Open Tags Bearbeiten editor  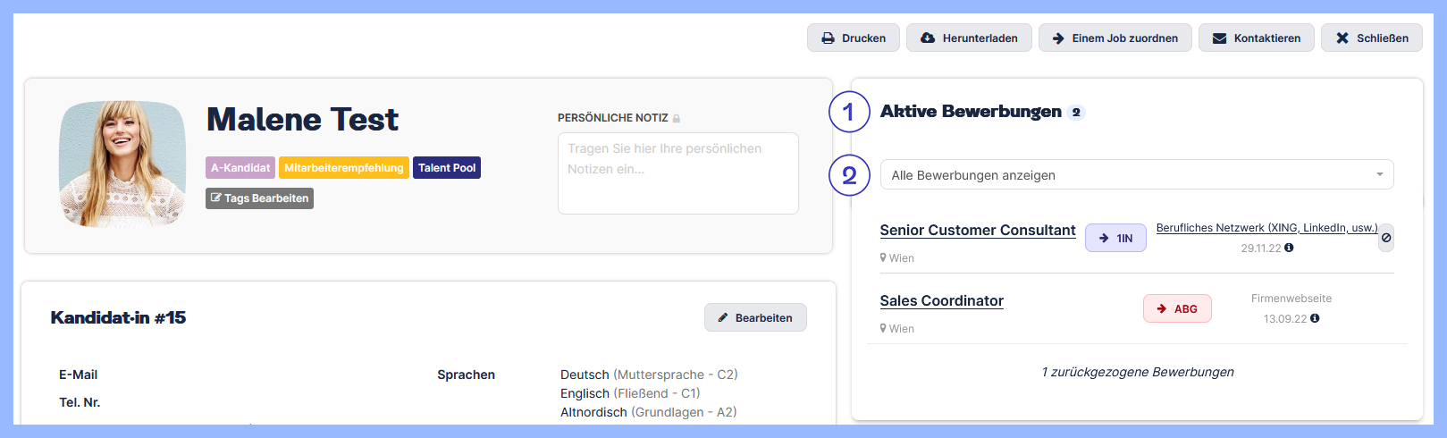(x=259, y=198)
